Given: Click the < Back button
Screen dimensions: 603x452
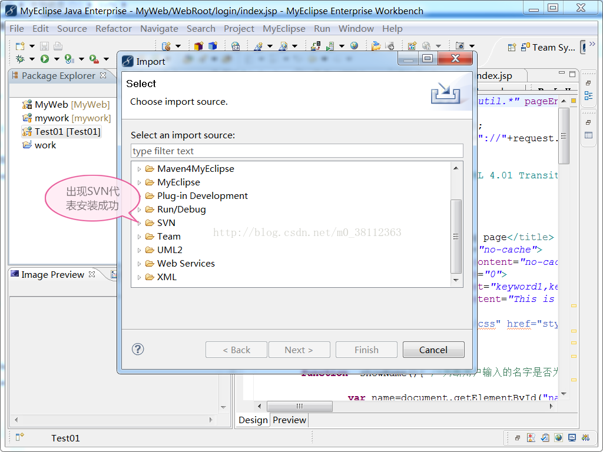Looking at the screenshot, I should [236, 350].
